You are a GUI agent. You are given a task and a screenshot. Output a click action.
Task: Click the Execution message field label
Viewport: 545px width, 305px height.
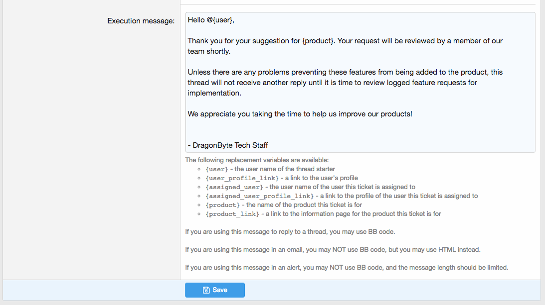coord(141,21)
